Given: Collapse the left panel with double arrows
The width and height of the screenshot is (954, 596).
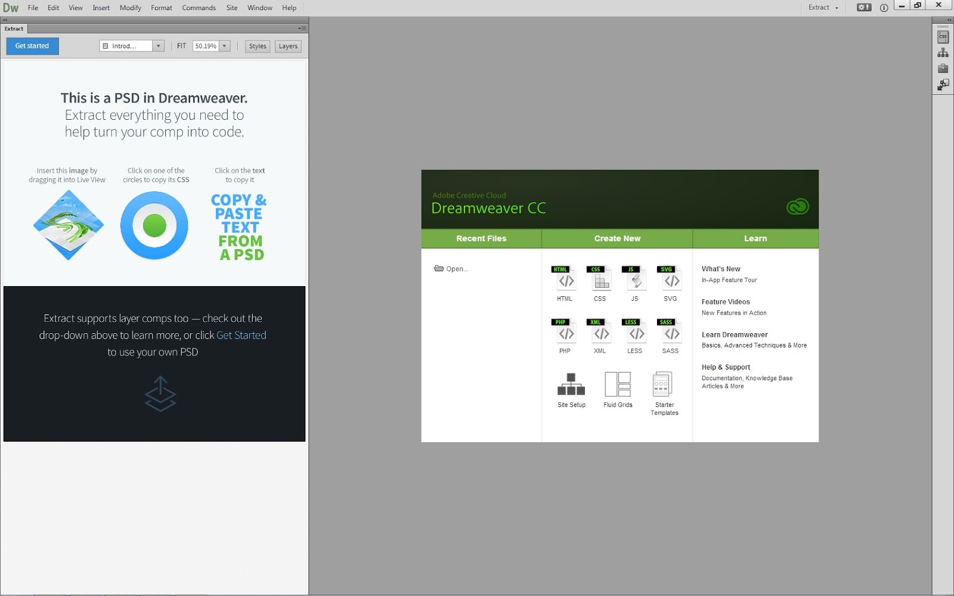Looking at the screenshot, I should pyautogui.click(x=5, y=20).
